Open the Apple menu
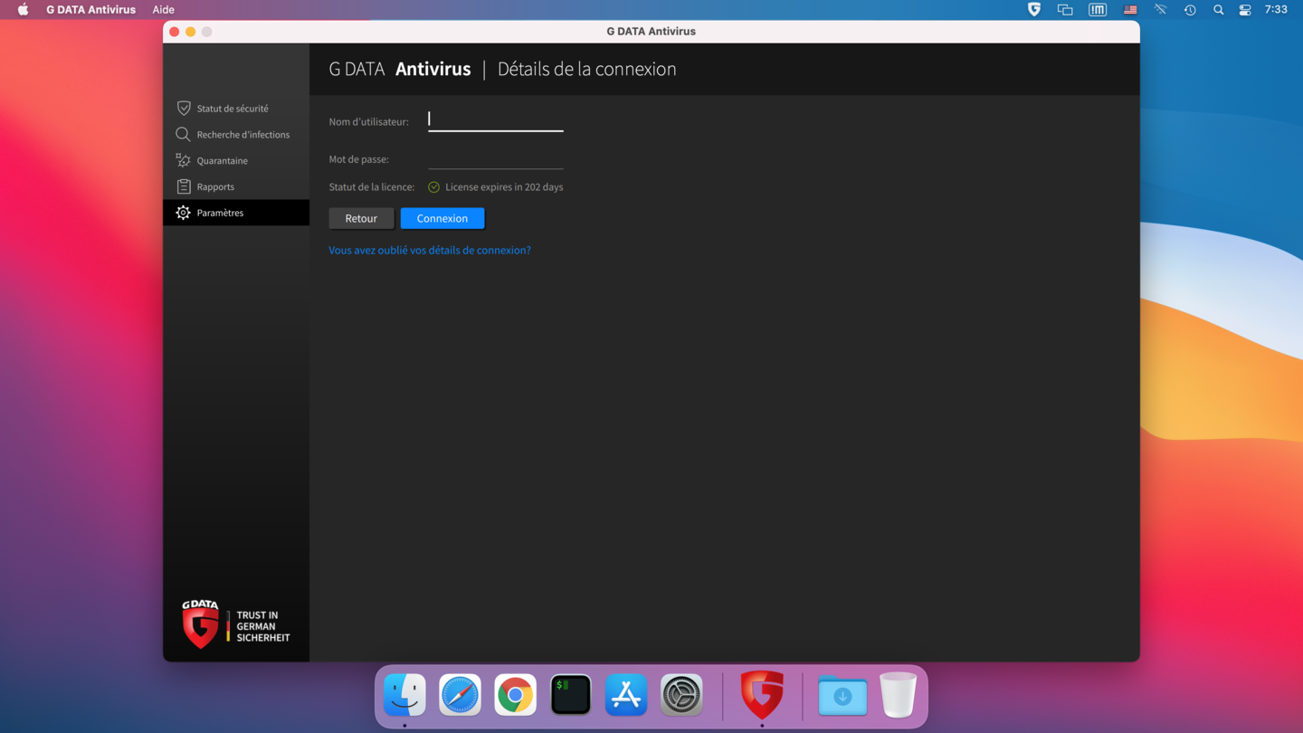The width and height of the screenshot is (1303, 733). pos(23,10)
